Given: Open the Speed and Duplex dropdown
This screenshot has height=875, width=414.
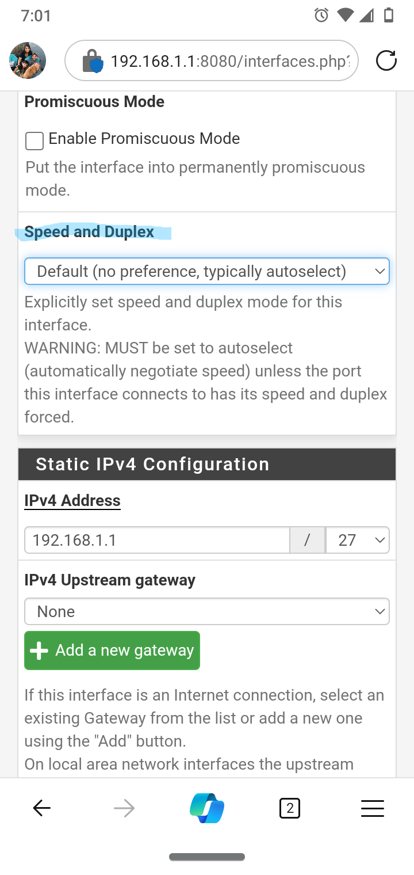Looking at the screenshot, I should [x=207, y=271].
